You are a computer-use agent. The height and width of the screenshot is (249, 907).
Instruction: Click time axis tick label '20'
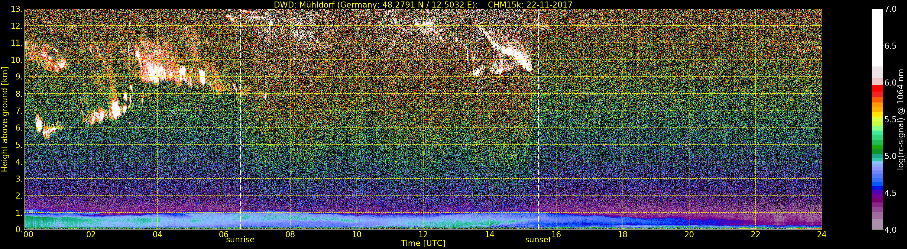click(x=689, y=234)
